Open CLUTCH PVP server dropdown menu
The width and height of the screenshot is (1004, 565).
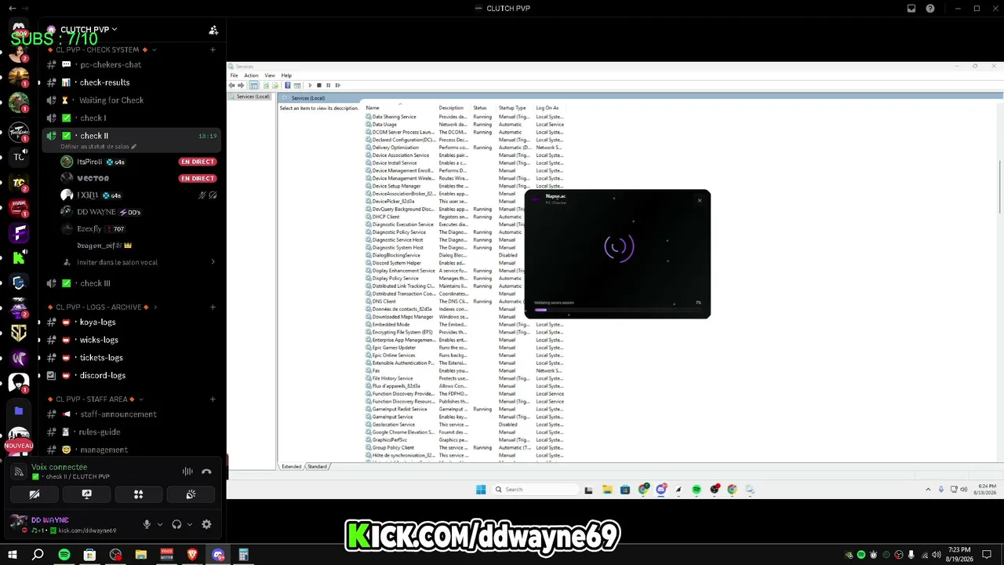89,30
